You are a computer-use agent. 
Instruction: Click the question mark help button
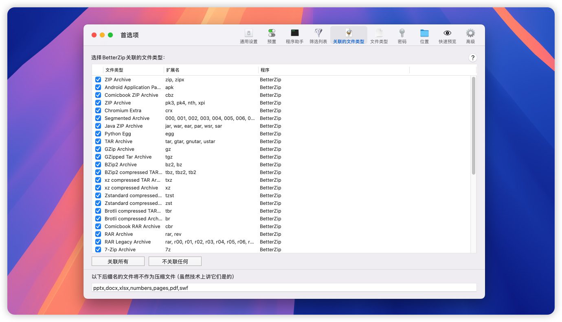[x=472, y=58]
